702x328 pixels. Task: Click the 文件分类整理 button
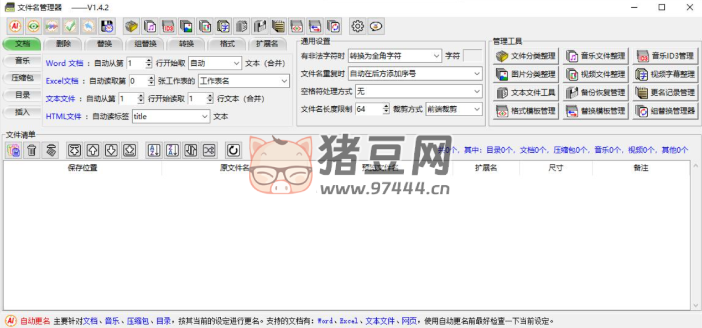[x=526, y=56]
